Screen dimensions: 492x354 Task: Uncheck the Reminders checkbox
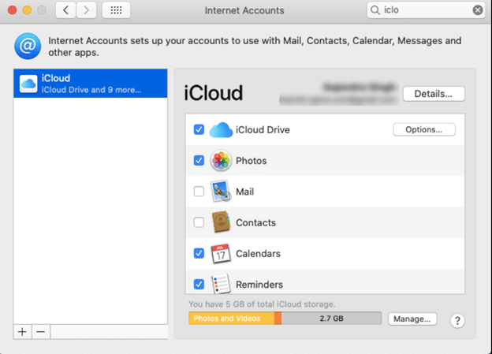(199, 284)
